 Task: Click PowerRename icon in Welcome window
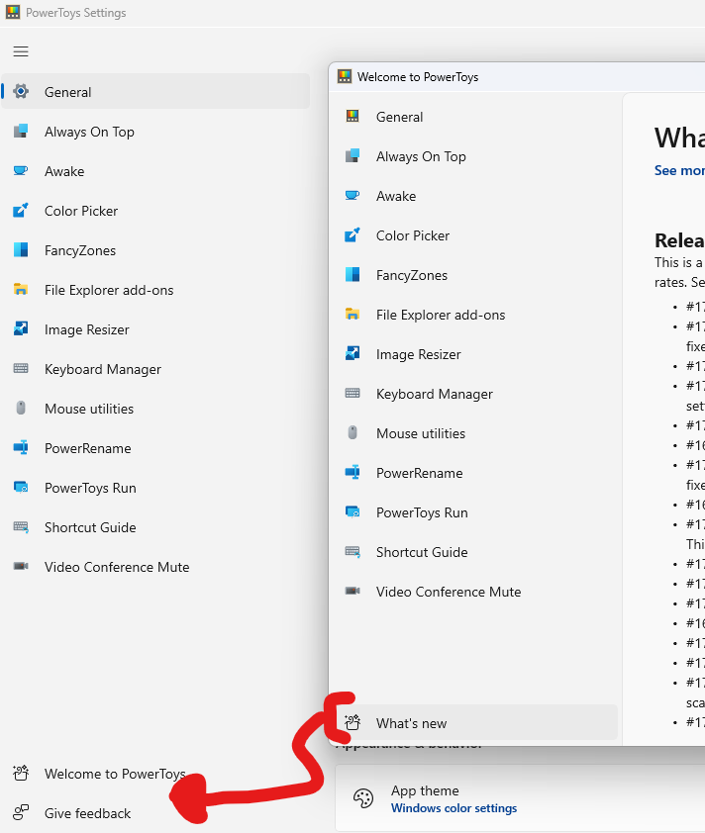click(x=352, y=472)
